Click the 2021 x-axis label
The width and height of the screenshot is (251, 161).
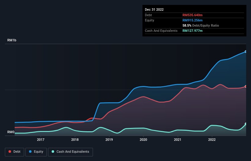[178, 140]
